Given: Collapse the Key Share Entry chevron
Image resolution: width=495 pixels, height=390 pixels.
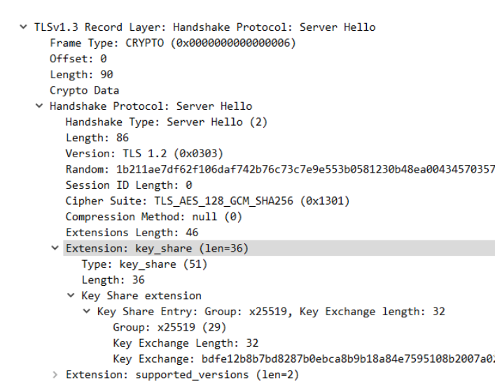Looking at the screenshot, I should tap(87, 311).
